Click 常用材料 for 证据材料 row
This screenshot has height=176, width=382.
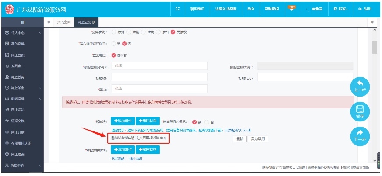148,149
